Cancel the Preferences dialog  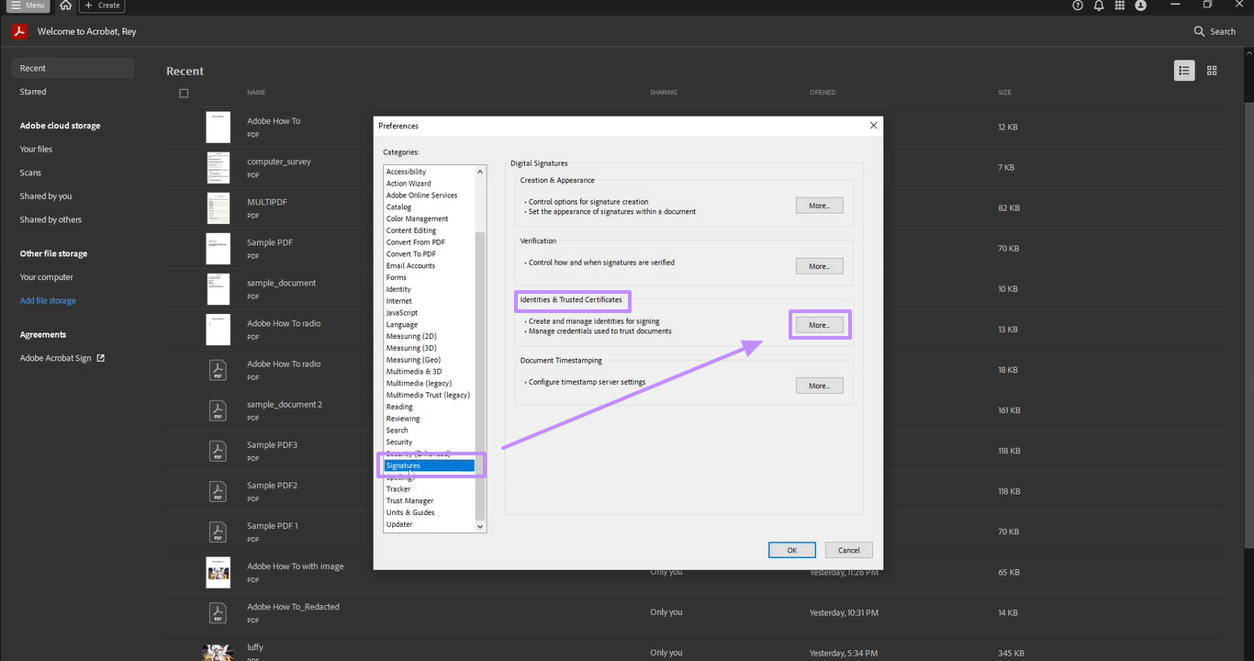pos(849,550)
